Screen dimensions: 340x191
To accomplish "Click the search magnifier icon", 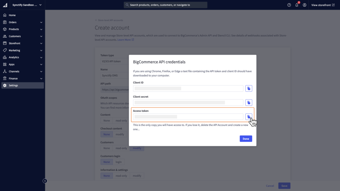I will pyautogui.click(x=127, y=5).
